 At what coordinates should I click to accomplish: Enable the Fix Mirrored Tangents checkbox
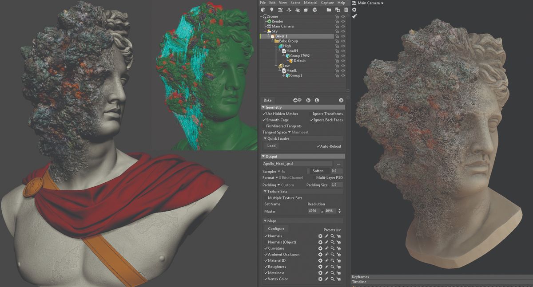[x=265, y=126]
